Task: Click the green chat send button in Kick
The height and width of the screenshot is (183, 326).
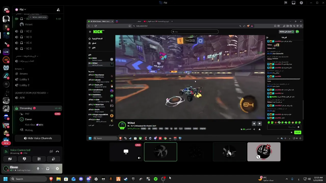Action: point(297,132)
